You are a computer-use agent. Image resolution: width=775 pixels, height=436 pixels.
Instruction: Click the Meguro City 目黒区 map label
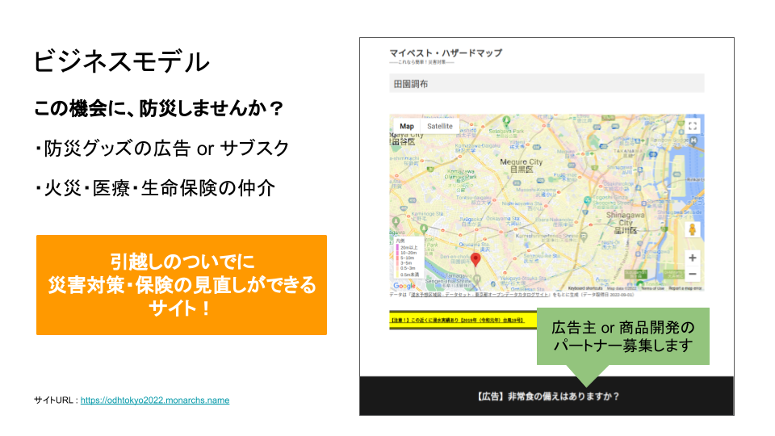[x=521, y=166]
